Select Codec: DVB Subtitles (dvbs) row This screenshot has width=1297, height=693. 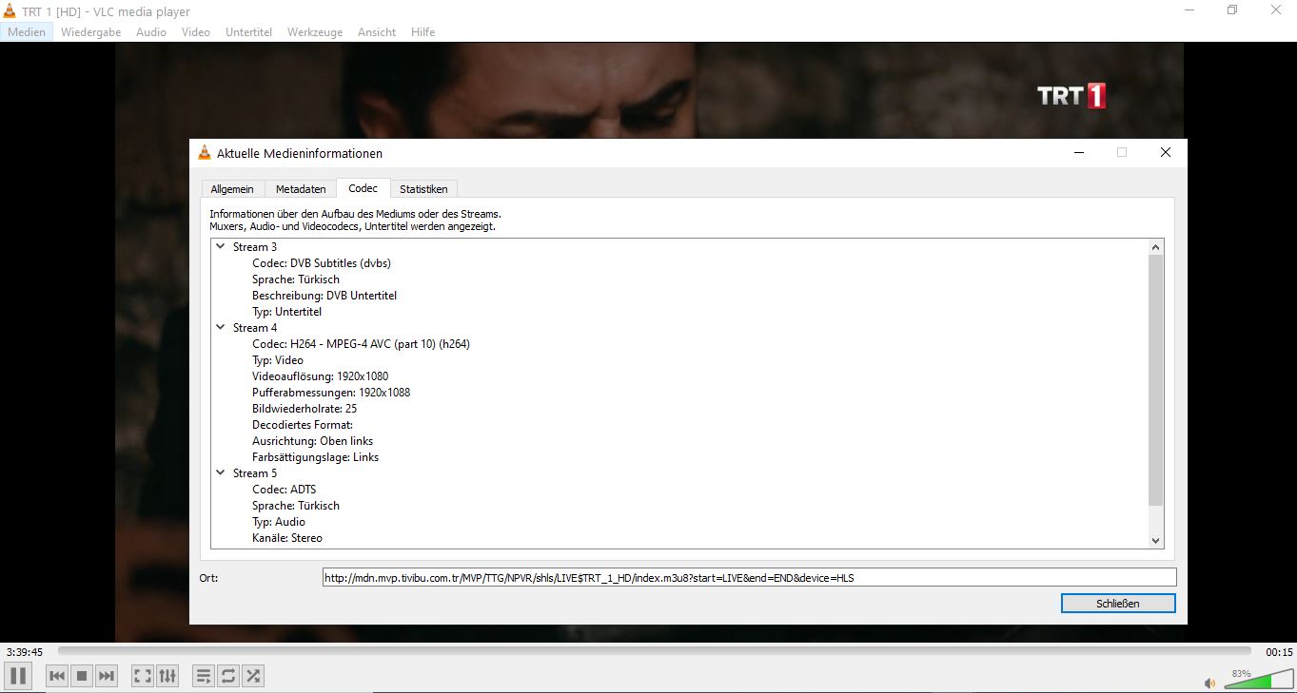pos(322,263)
